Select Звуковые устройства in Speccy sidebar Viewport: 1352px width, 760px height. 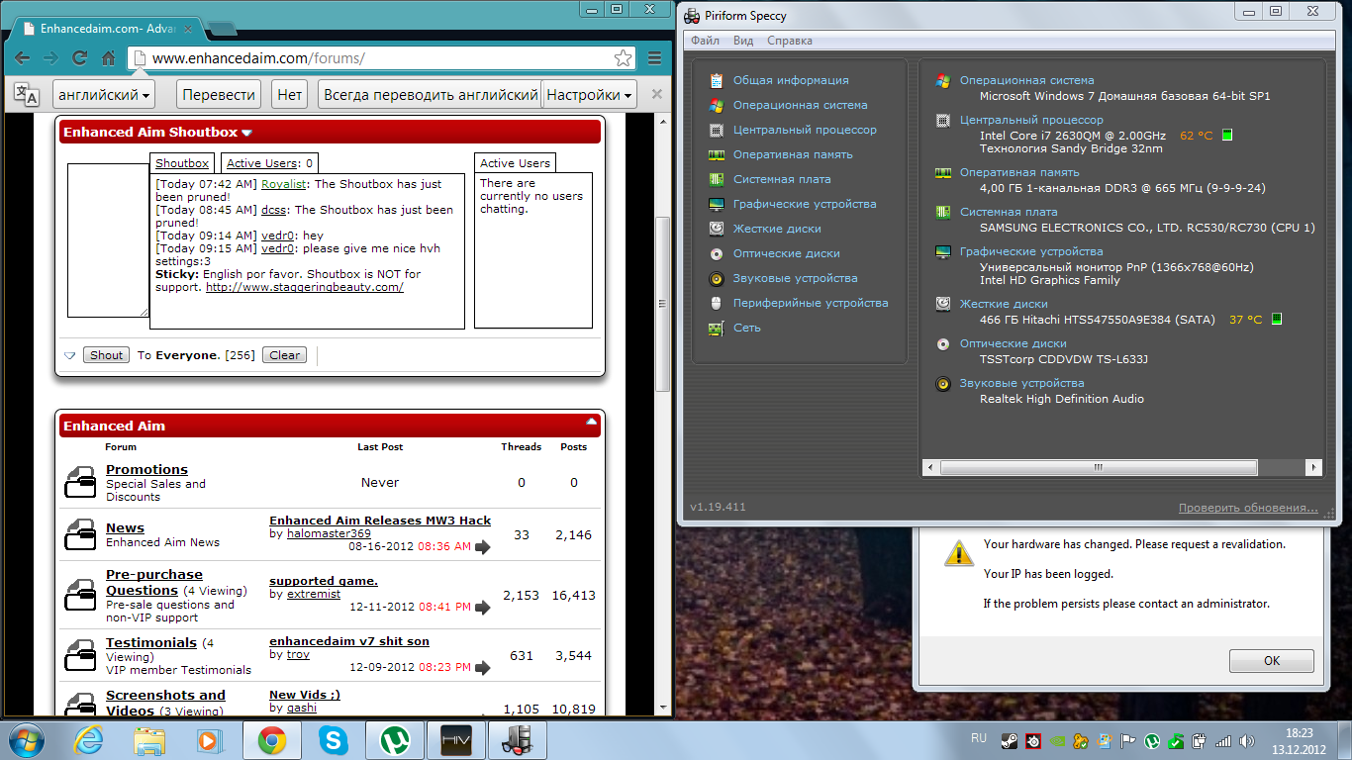pyautogui.click(x=795, y=278)
